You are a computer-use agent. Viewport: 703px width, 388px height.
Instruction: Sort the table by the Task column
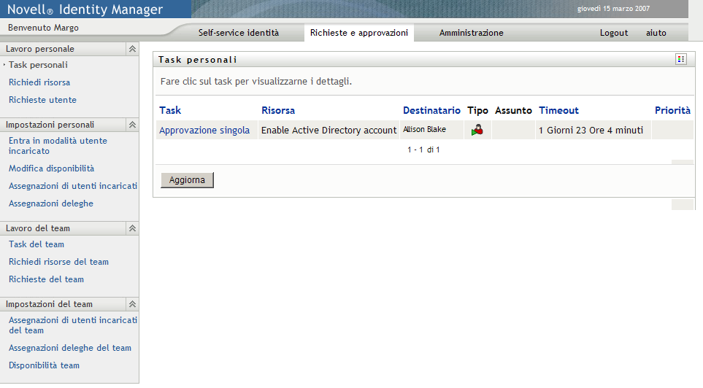click(x=170, y=110)
